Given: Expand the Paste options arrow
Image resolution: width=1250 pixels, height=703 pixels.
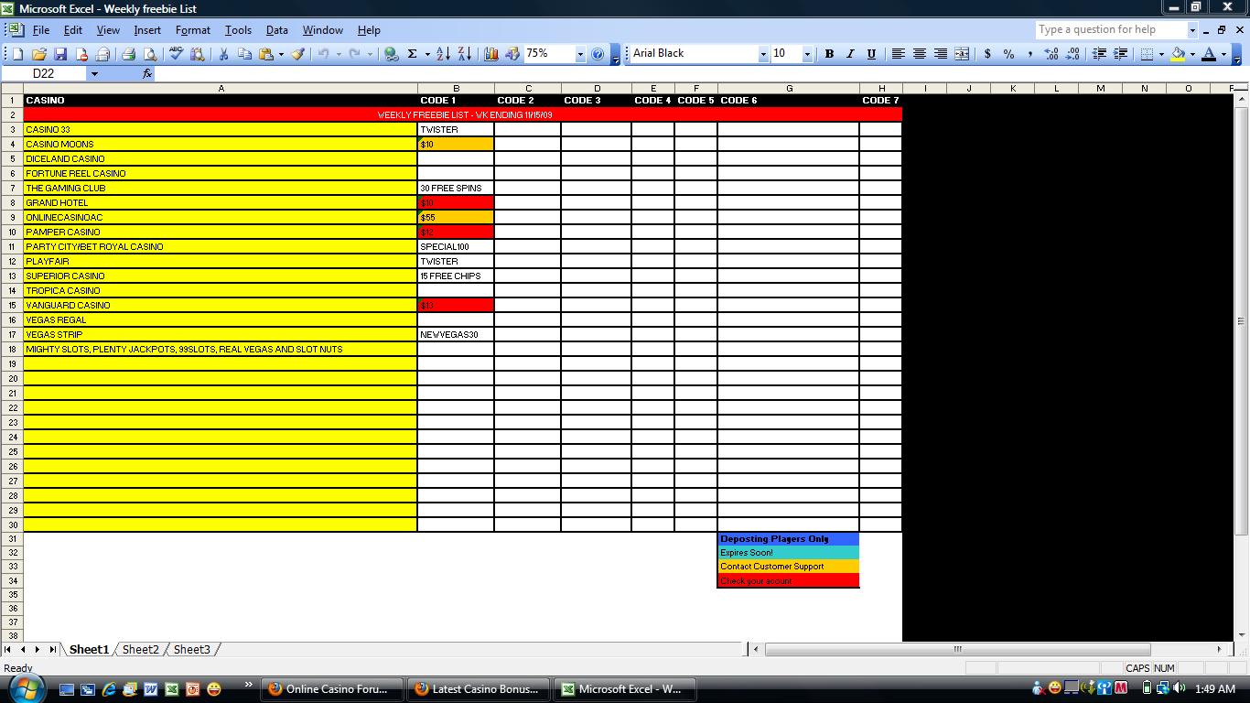Looking at the screenshot, I should (x=281, y=54).
